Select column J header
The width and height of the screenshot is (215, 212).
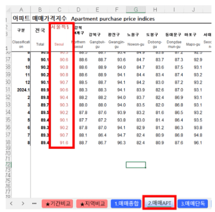point(193,10)
